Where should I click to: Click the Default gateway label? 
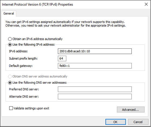tap(21, 66)
